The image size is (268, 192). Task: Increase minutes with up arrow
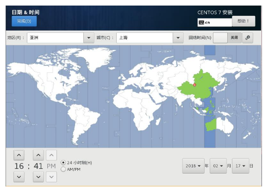click(38, 155)
